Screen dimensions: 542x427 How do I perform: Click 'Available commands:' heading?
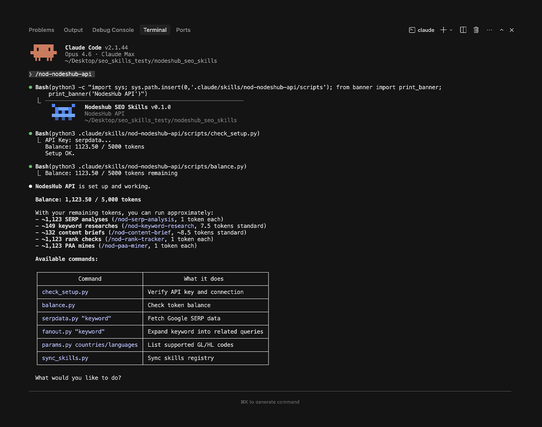click(67, 259)
